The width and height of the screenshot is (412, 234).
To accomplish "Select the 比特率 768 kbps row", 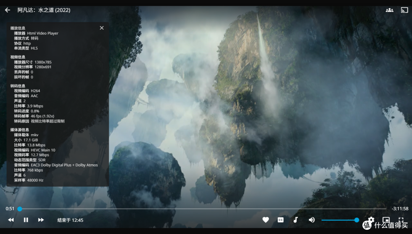I will pyautogui.click(x=28, y=170).
